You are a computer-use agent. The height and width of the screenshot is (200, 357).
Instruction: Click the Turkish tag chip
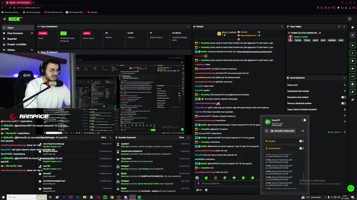(298, 40)
